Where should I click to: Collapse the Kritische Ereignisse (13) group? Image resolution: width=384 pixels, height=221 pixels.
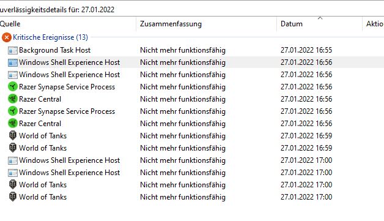coord(50,37)
